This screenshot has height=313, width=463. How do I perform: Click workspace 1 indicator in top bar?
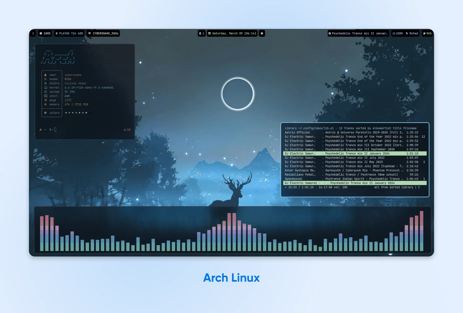point(33,34)
